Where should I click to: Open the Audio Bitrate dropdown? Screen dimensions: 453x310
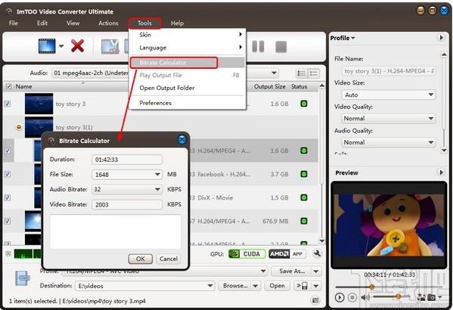click(157, 189)
